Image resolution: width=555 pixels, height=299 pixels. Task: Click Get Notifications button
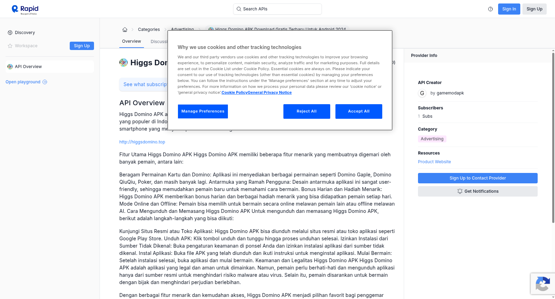[x=478, y=191]
